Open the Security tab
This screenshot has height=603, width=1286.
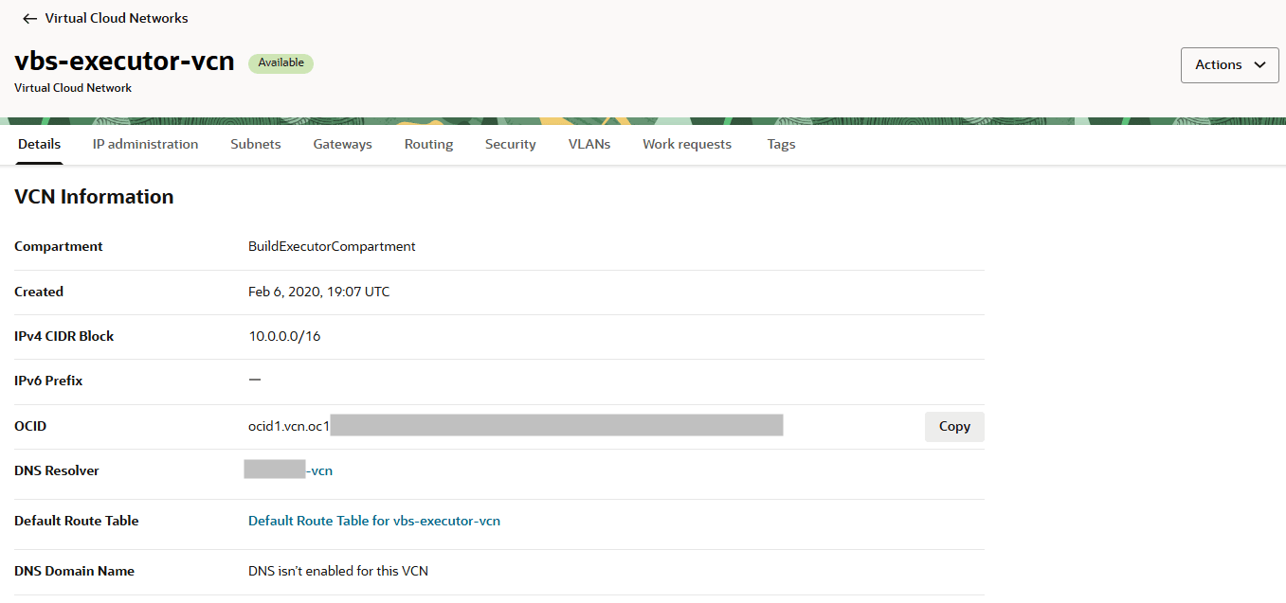pyautogui.click(x=510, y=144)
